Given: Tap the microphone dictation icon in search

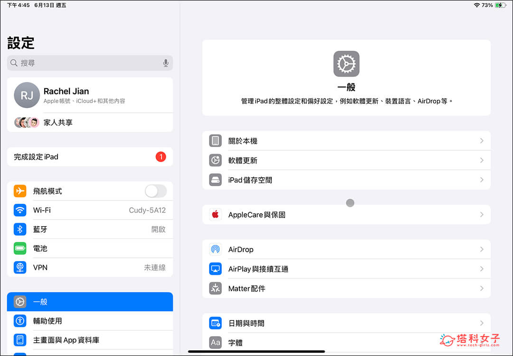Looking at the screenshot, I should point(166,63).
